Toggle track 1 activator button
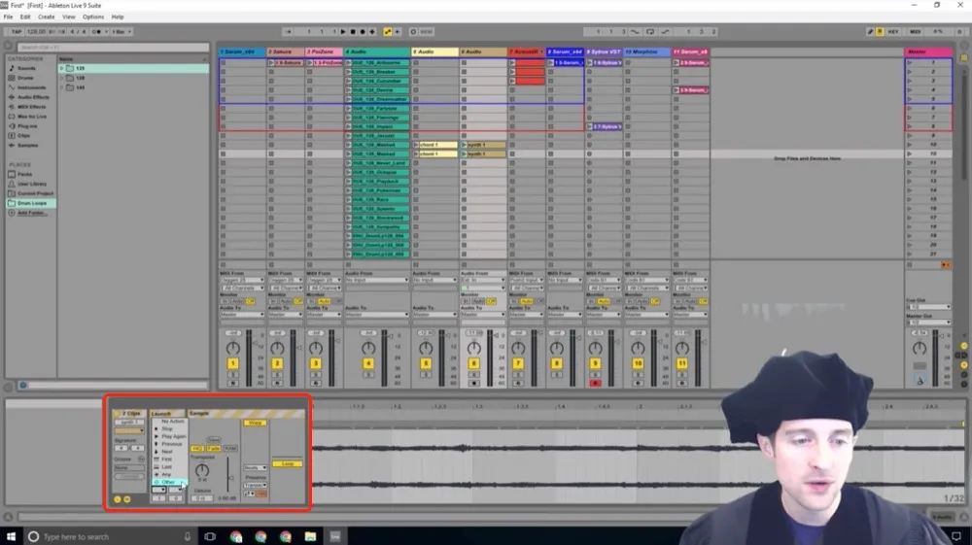Viewport: 972px width, 545px height. coord(233,363)
